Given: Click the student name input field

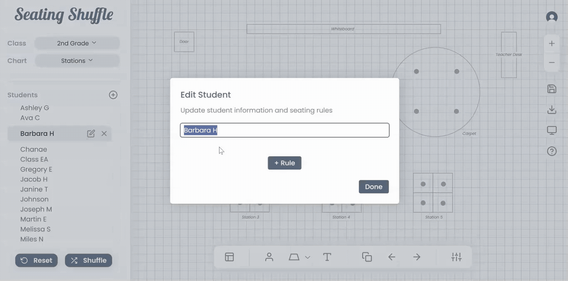Looking at the screenshot, I should click(x=284, y=130).
